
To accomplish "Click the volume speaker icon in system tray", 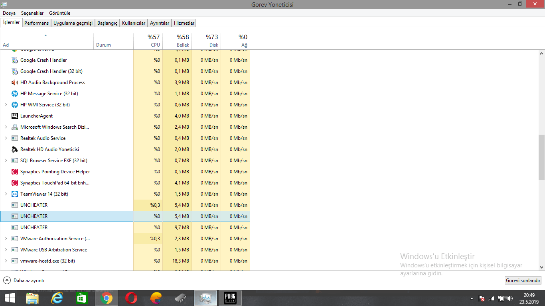I will 510,298.
